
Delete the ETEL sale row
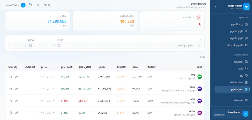tap(11, 77)
